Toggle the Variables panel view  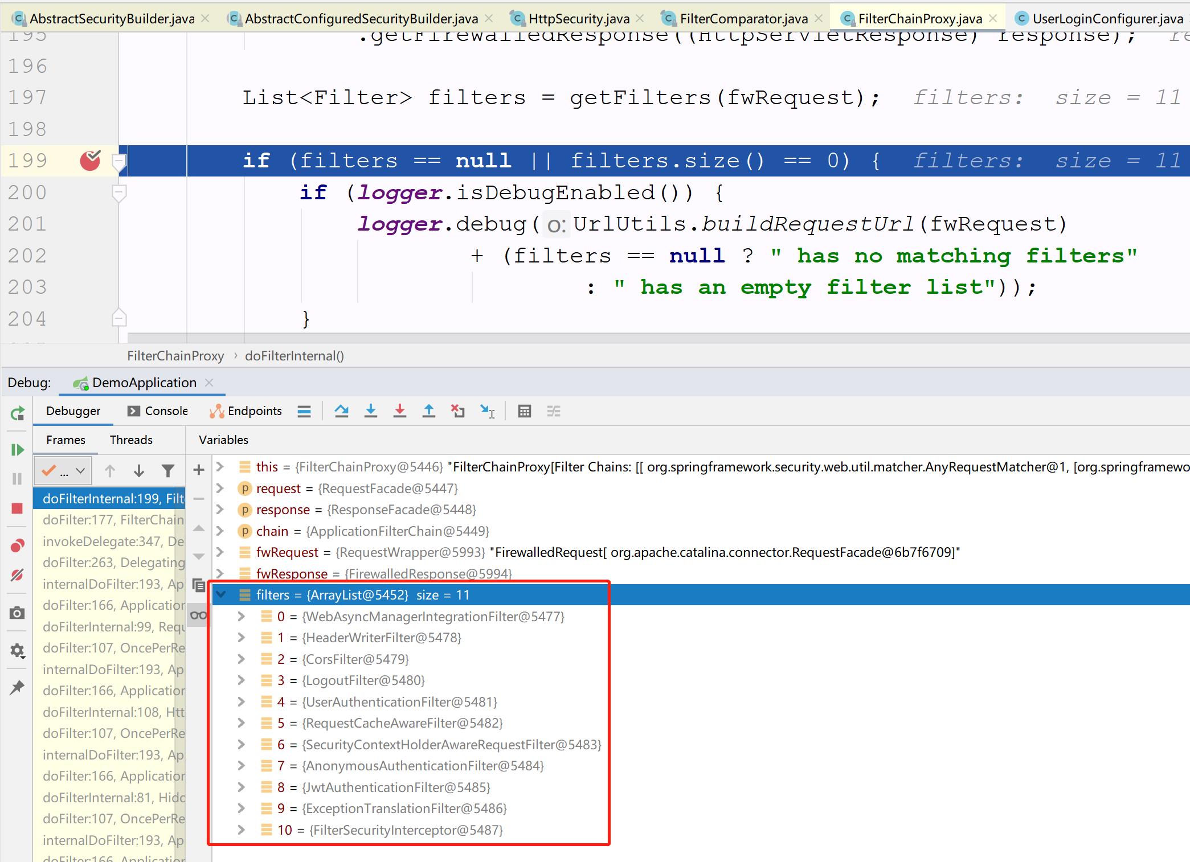[x=222, y=439]
